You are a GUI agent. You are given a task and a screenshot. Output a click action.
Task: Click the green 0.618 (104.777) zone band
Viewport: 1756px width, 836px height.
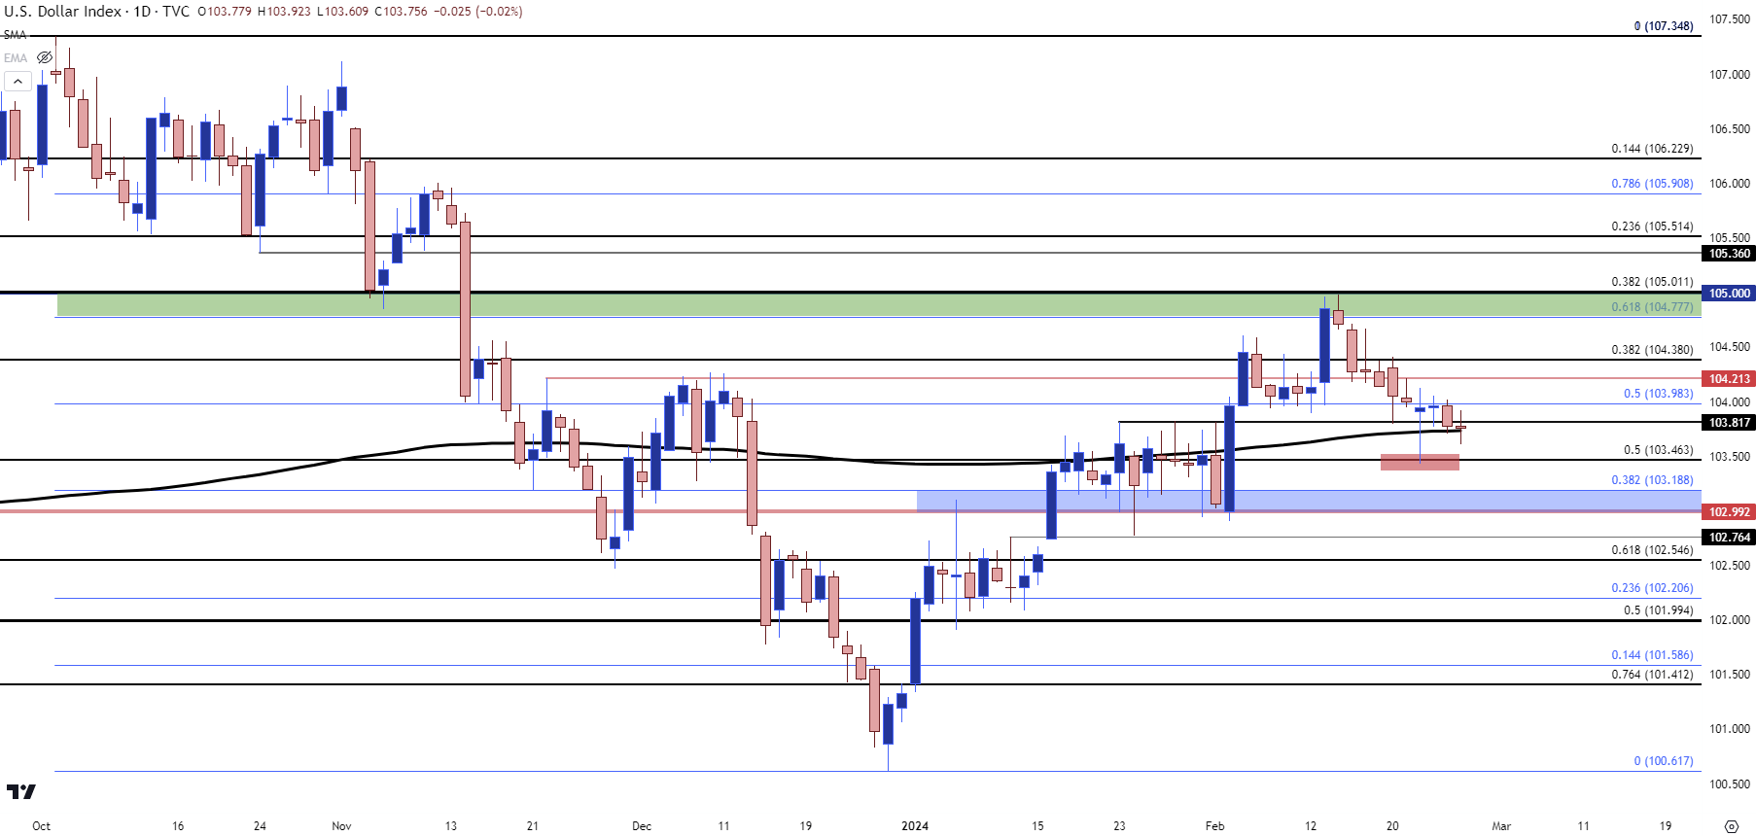879,305
